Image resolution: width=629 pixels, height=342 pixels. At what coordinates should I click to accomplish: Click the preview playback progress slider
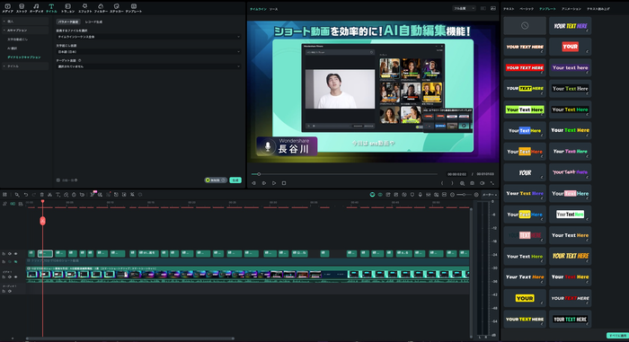point(344,174)
